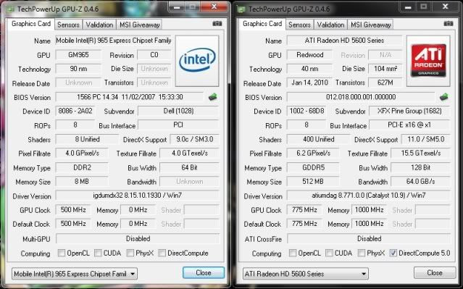Viewport: 463px width, 289px height.
Task: Click Memory Type value GDDR5
Action: pos(313,167)
